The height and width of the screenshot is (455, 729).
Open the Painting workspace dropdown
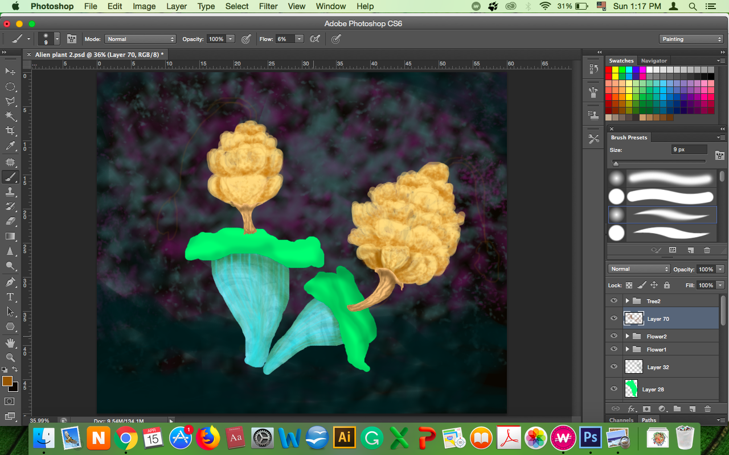click(691, 39)
